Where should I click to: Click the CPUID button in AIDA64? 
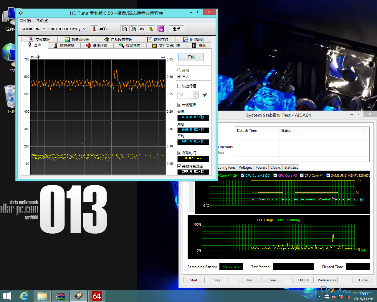click(x=303, y=280)
